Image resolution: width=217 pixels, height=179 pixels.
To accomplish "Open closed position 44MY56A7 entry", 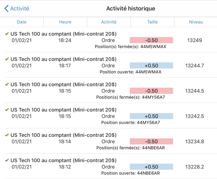I will coord(130,97).
